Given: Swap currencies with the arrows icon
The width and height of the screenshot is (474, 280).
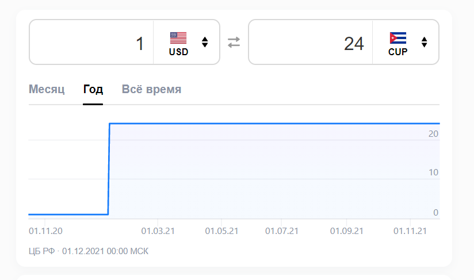Looking at the screenshot, I should pos(234,42).
